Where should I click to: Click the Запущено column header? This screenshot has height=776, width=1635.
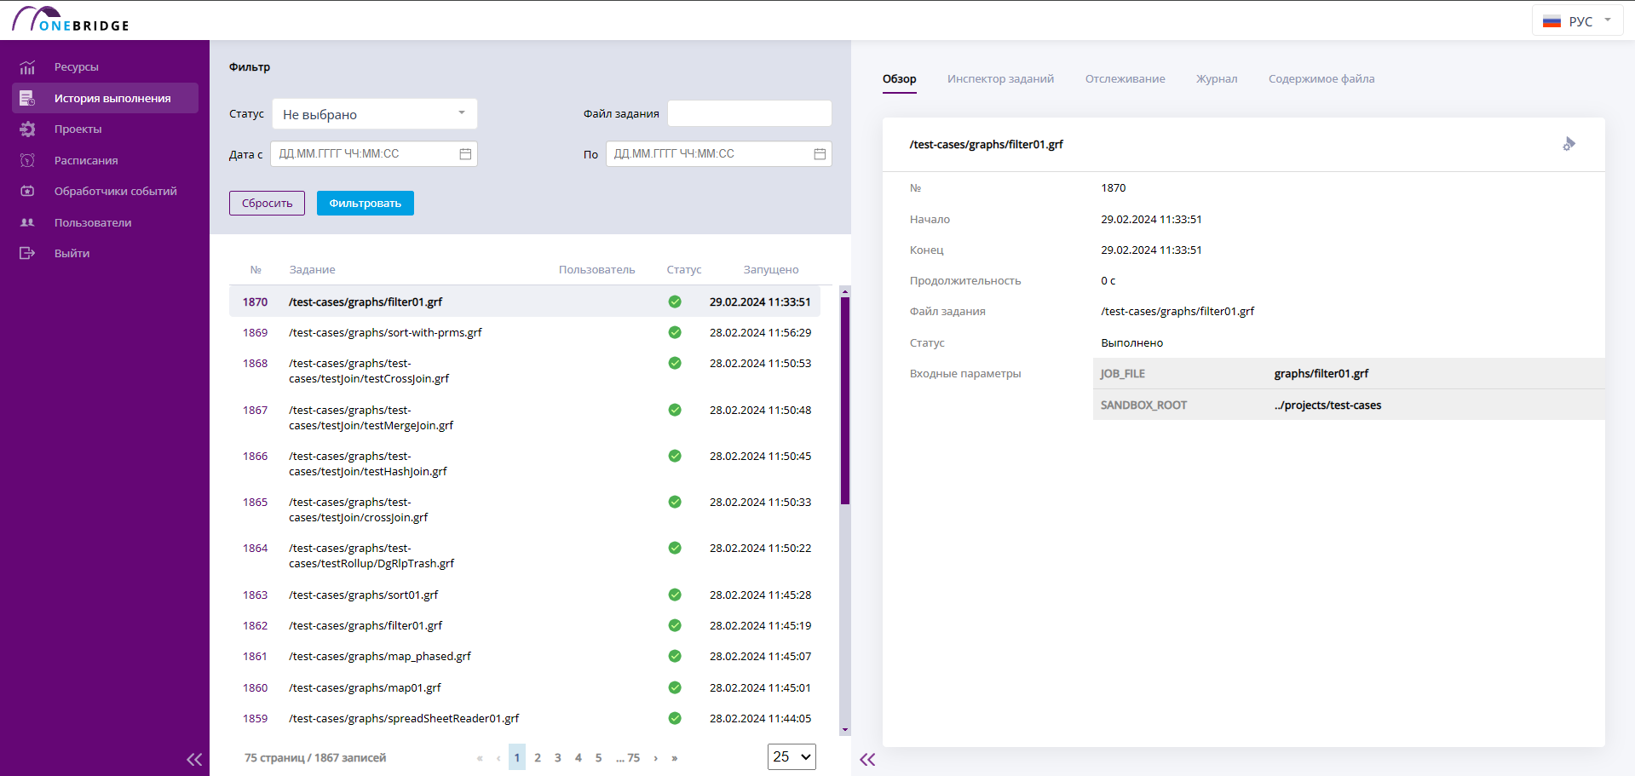point(770,270)
